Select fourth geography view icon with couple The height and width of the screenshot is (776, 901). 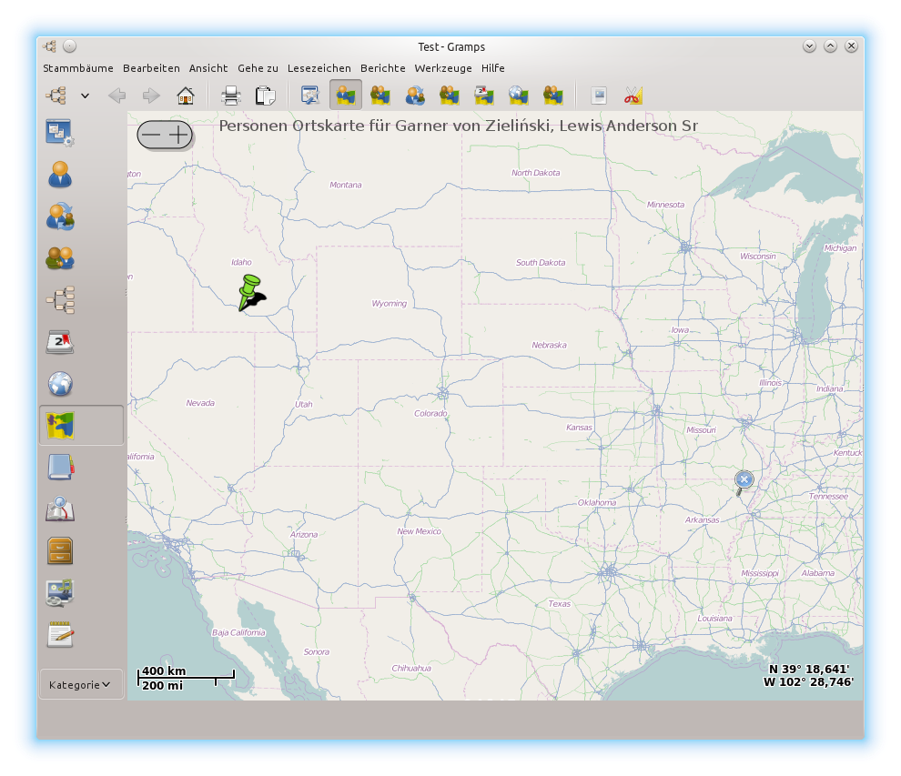(450, 96)
